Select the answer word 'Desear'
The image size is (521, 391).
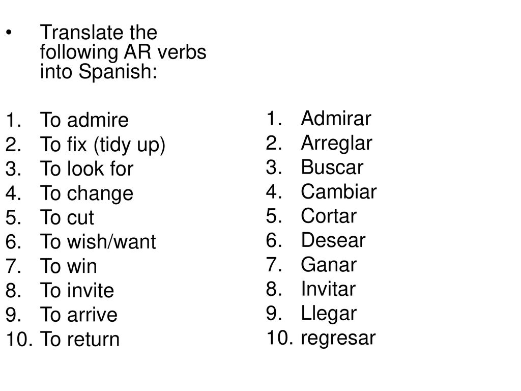[333, 240]
